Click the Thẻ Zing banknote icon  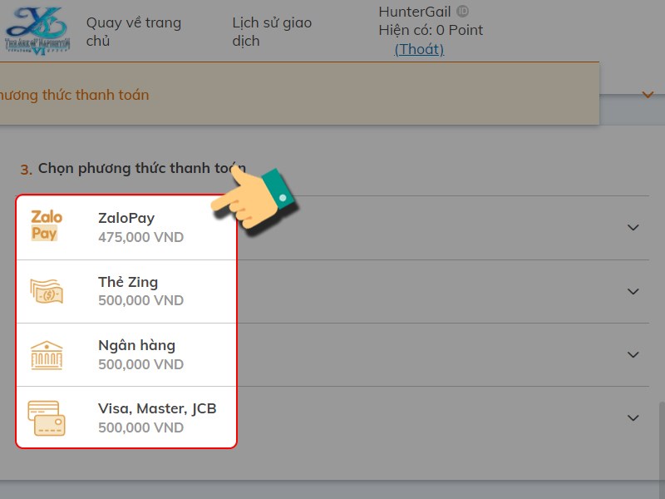click(47, 291)
